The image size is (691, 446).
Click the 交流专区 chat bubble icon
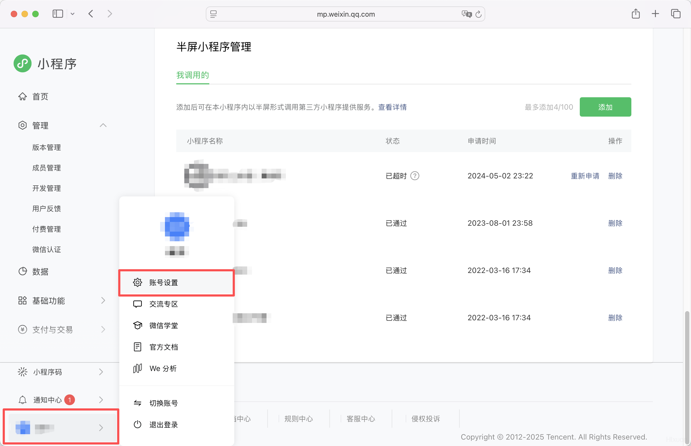(x=137, y=304)
